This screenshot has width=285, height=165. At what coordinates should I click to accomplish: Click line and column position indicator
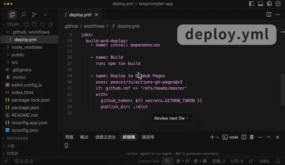tap(191, 161)
